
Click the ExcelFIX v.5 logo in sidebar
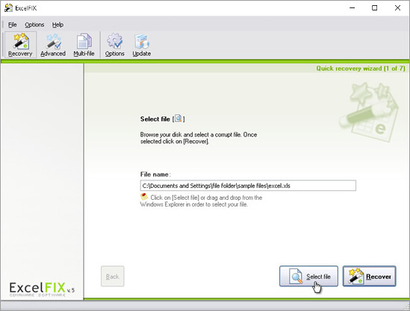[x=42, y=289]
